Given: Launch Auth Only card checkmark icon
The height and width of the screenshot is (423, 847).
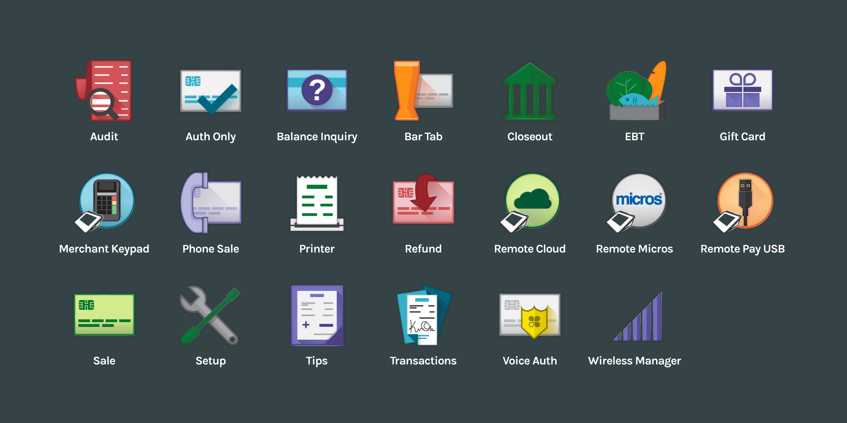Looking at the screenshot, I should click(211, 91).
